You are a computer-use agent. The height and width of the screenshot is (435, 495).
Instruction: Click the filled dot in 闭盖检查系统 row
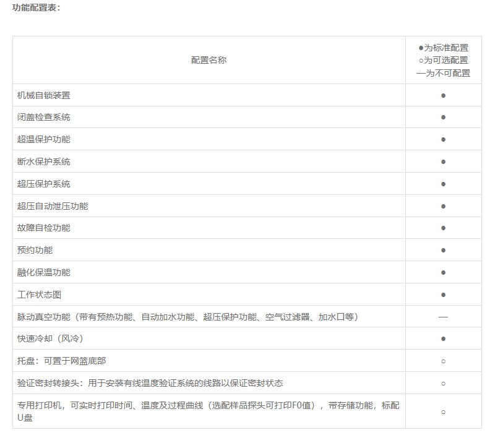point(443,118)
